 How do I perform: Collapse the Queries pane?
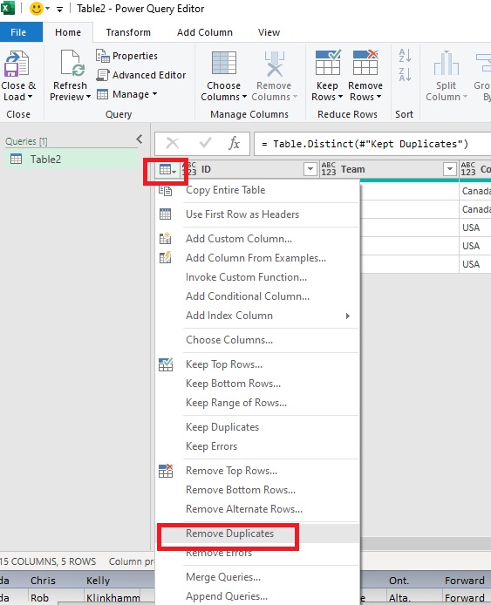140,139
